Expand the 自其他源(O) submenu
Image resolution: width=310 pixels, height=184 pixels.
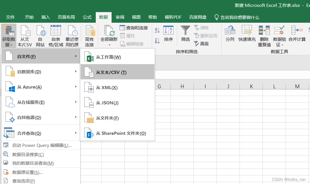[x=41, y=117]
